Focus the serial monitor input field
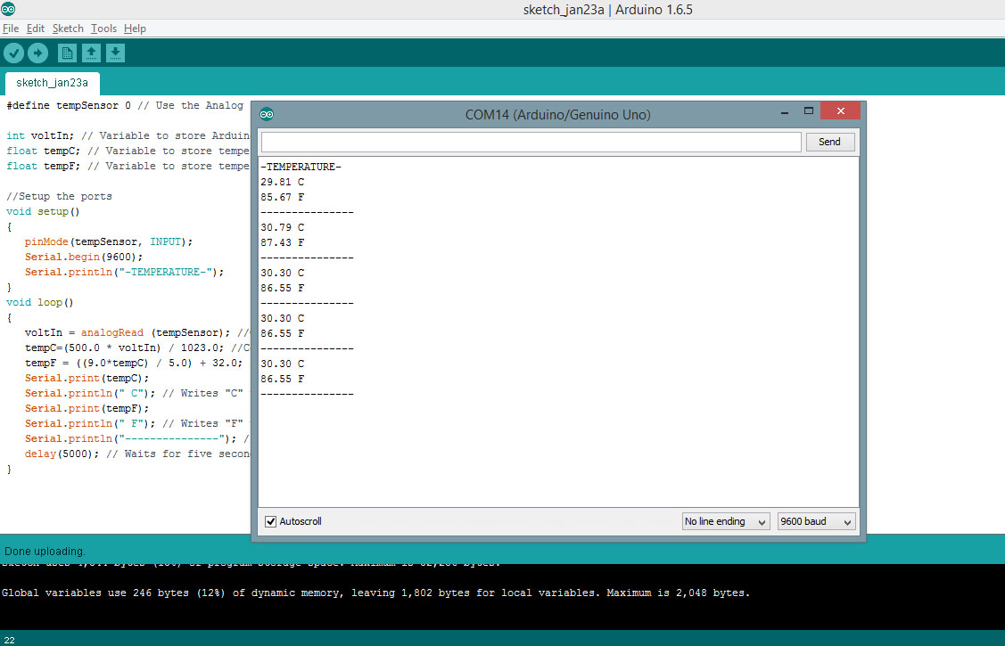Viewport: 1005px width, 646px height. (x=531, y=142)
